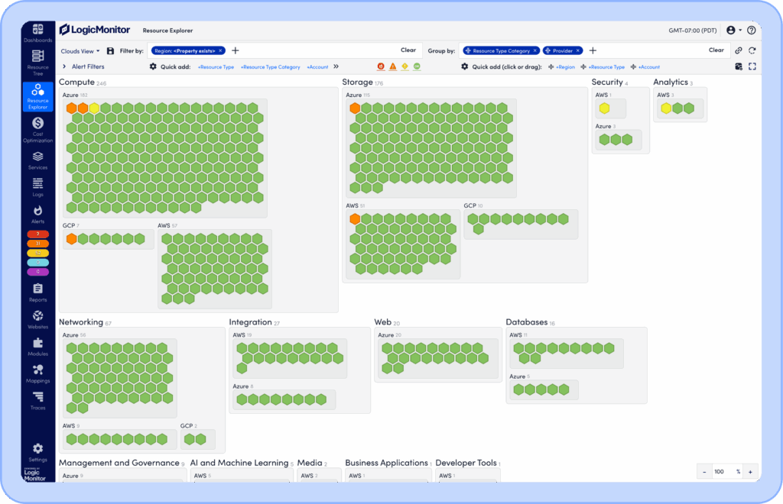
Task: Open Traces in the sidebar
Action: click(x=37, y=400)
